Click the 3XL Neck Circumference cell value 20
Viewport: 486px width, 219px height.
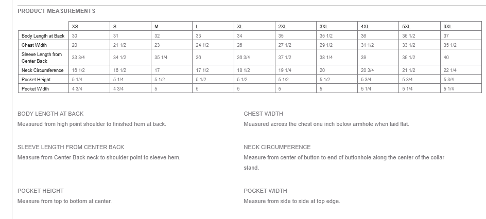[x=322, y=70]
